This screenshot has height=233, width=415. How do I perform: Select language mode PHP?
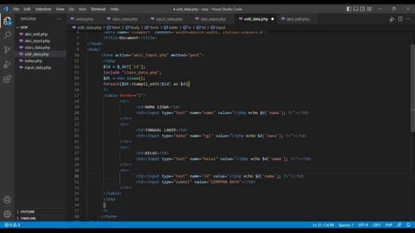[389, 225]
